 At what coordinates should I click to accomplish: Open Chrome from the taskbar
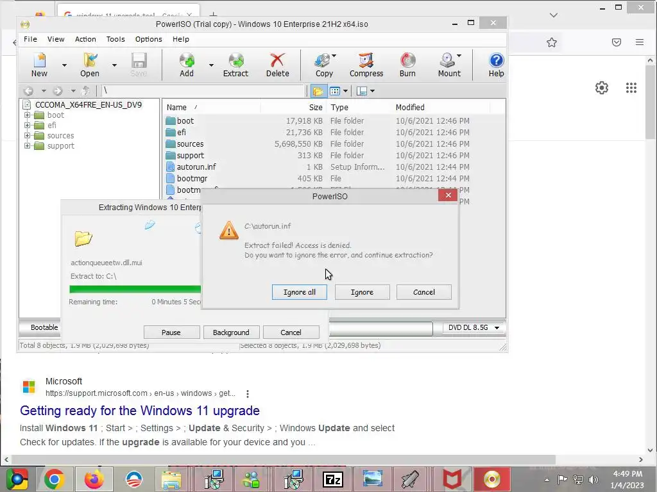tap(55, 479)
